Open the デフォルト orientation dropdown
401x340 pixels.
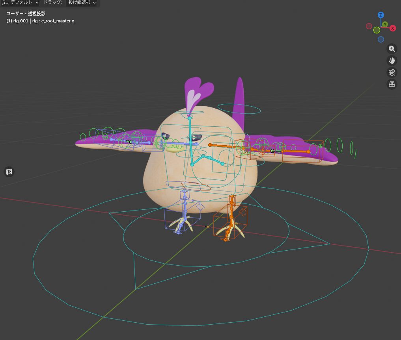(x=24, y=2)
